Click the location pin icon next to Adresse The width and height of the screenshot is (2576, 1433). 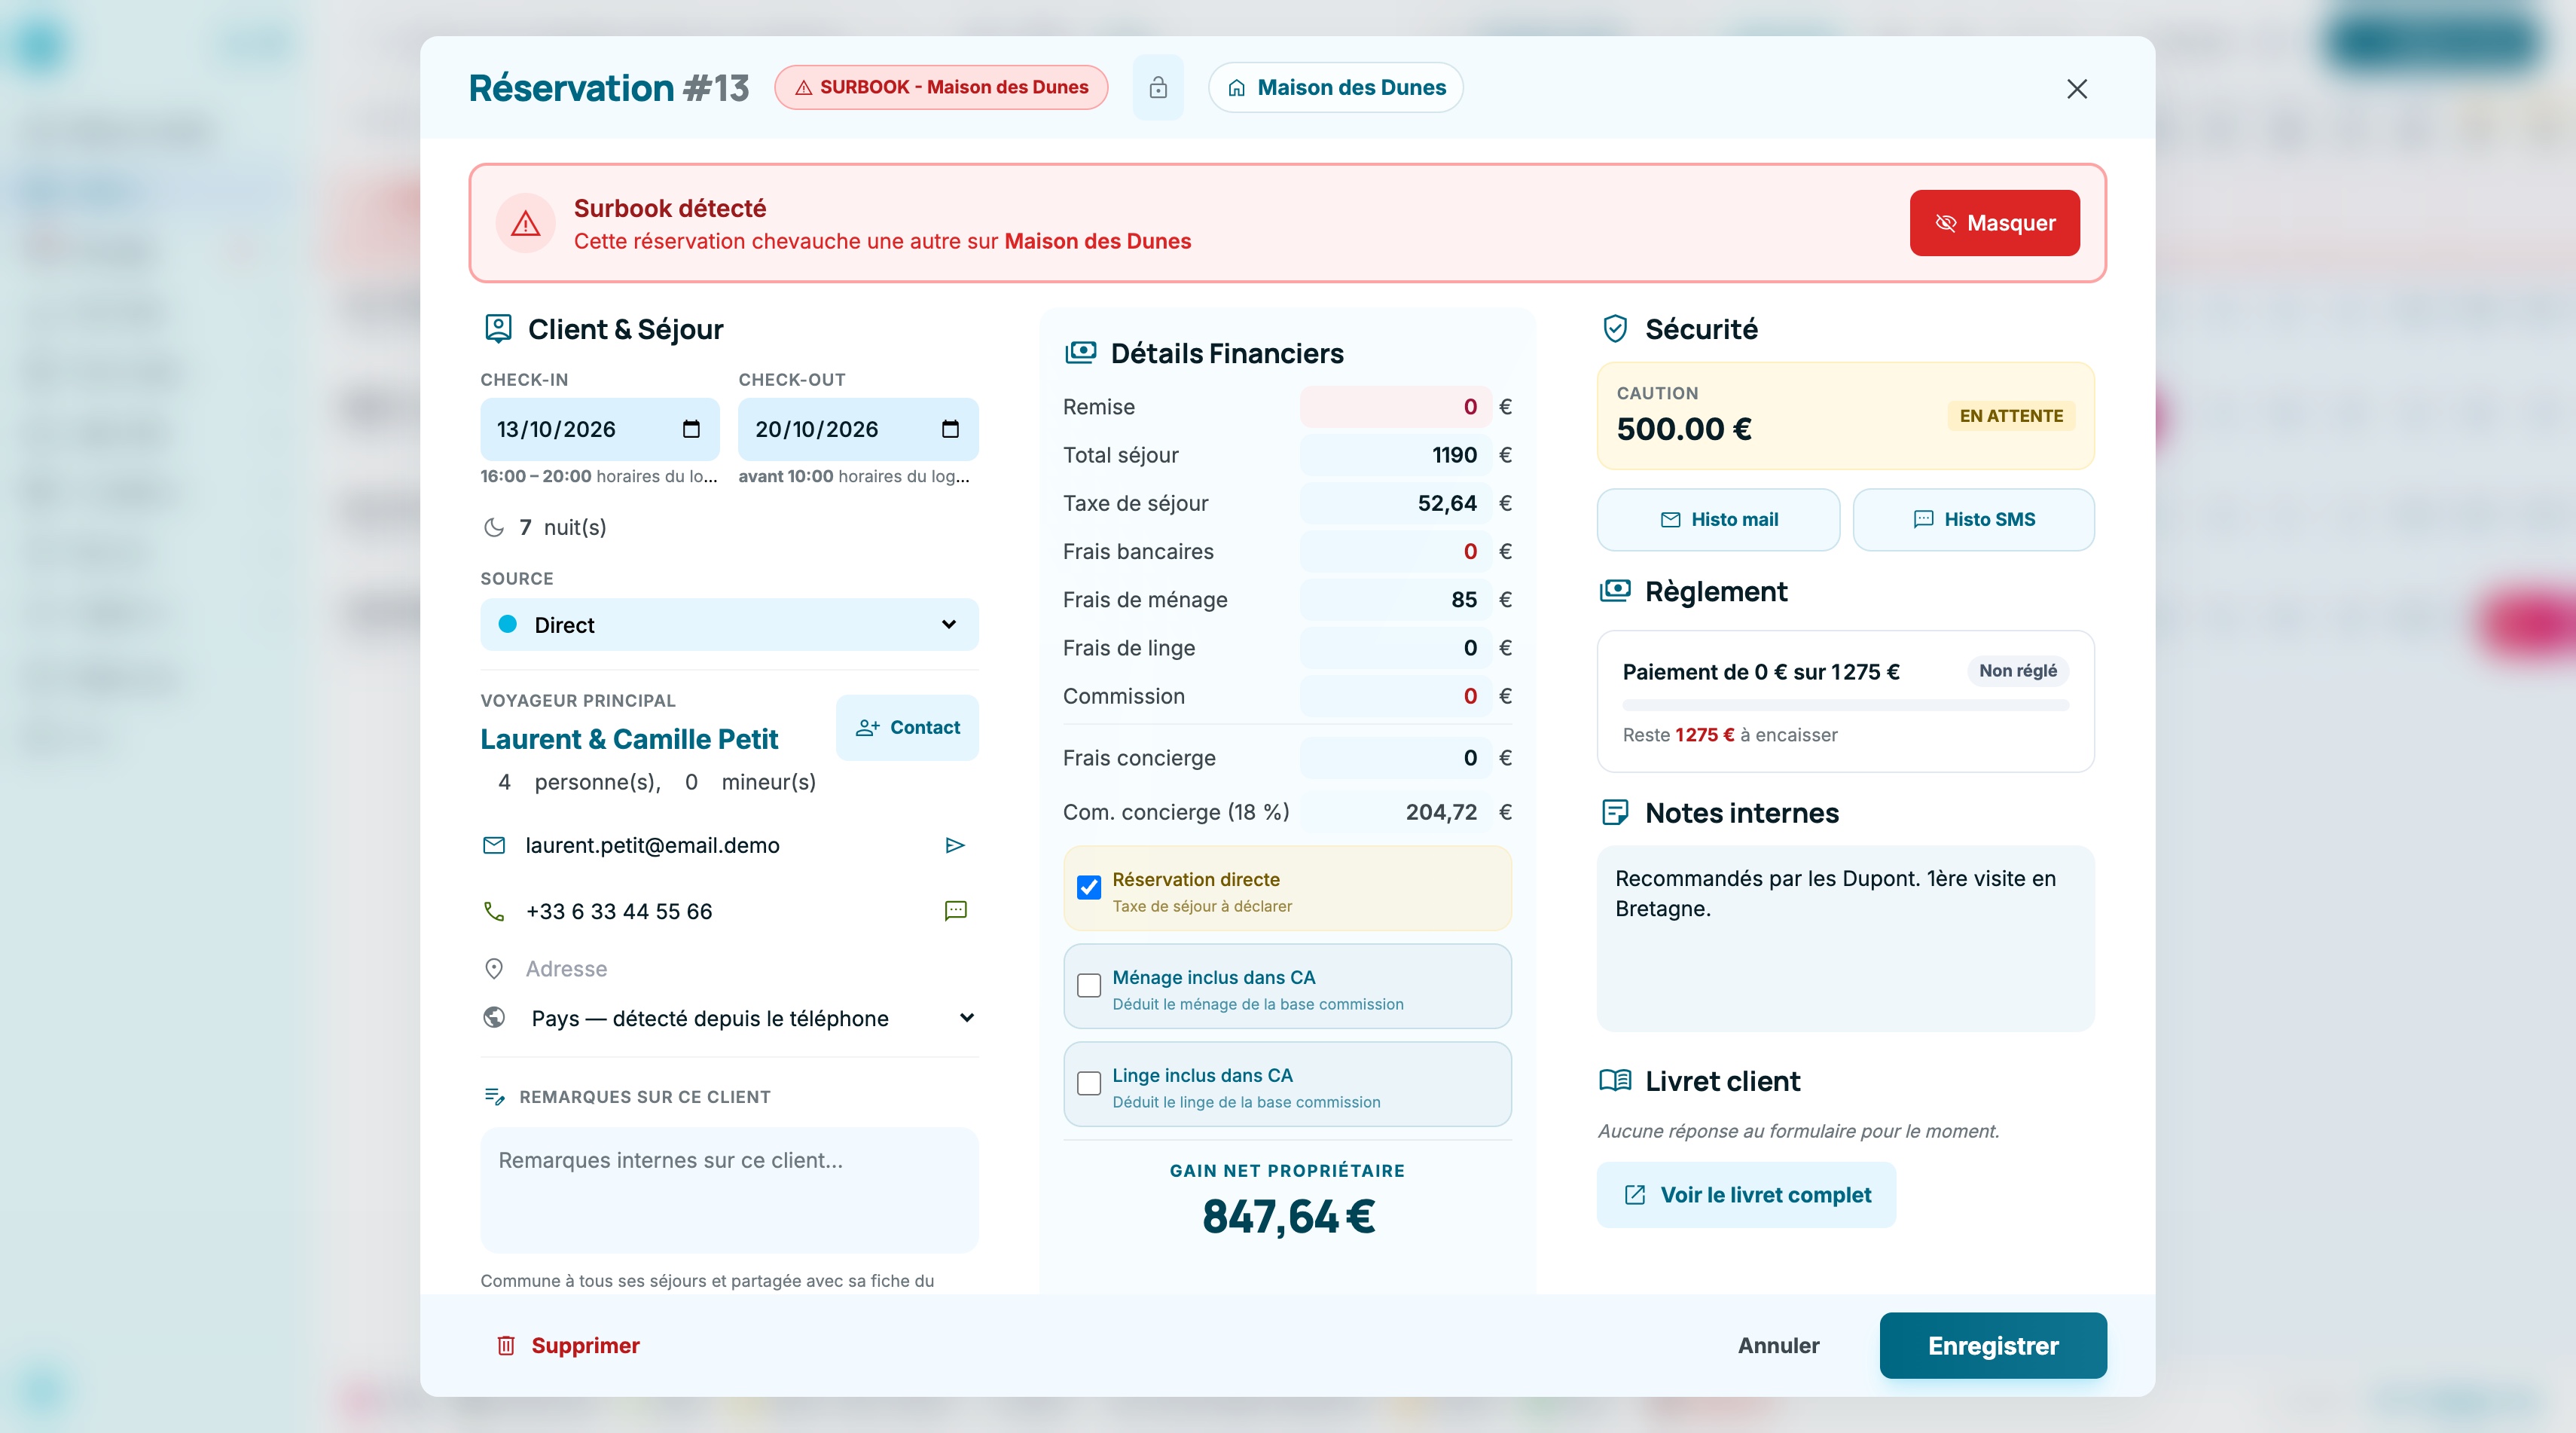pos(494,969)
